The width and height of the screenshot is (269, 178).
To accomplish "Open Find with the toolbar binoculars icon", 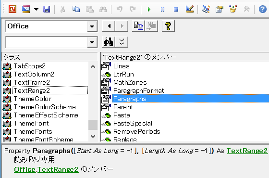I will pos(103,9).
